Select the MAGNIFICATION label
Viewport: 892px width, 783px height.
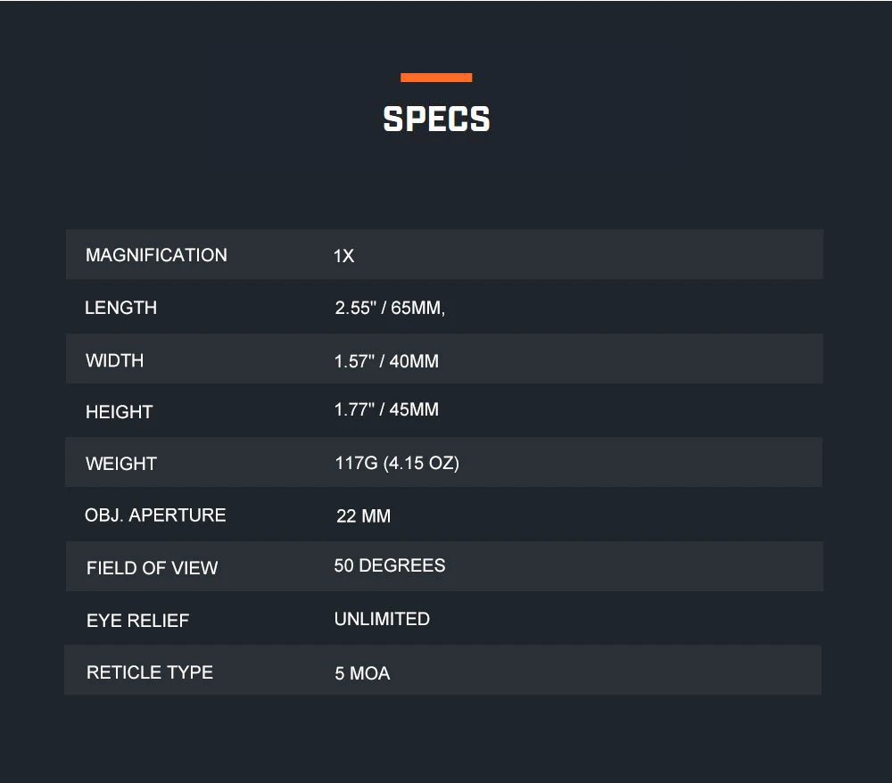(x=156, y=255)
